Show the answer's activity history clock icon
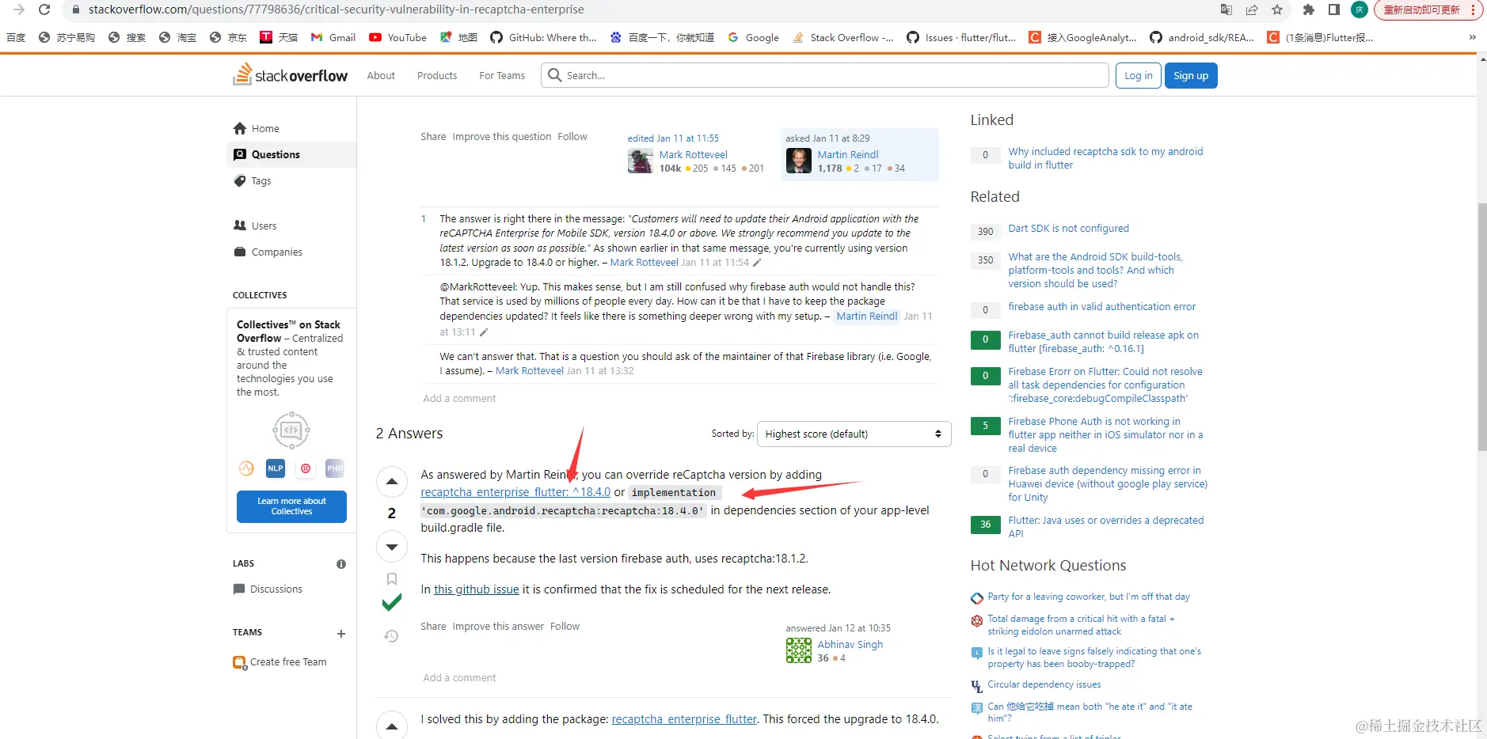This screenshot has height=739, width=1487. [x=391, y=636]
